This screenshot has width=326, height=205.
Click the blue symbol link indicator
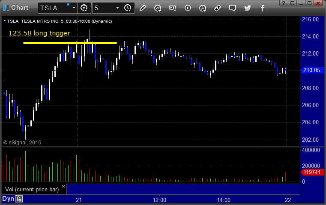point(68,5)
